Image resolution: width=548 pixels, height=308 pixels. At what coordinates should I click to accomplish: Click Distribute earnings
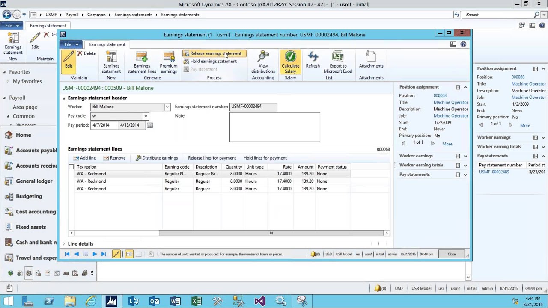157,158
